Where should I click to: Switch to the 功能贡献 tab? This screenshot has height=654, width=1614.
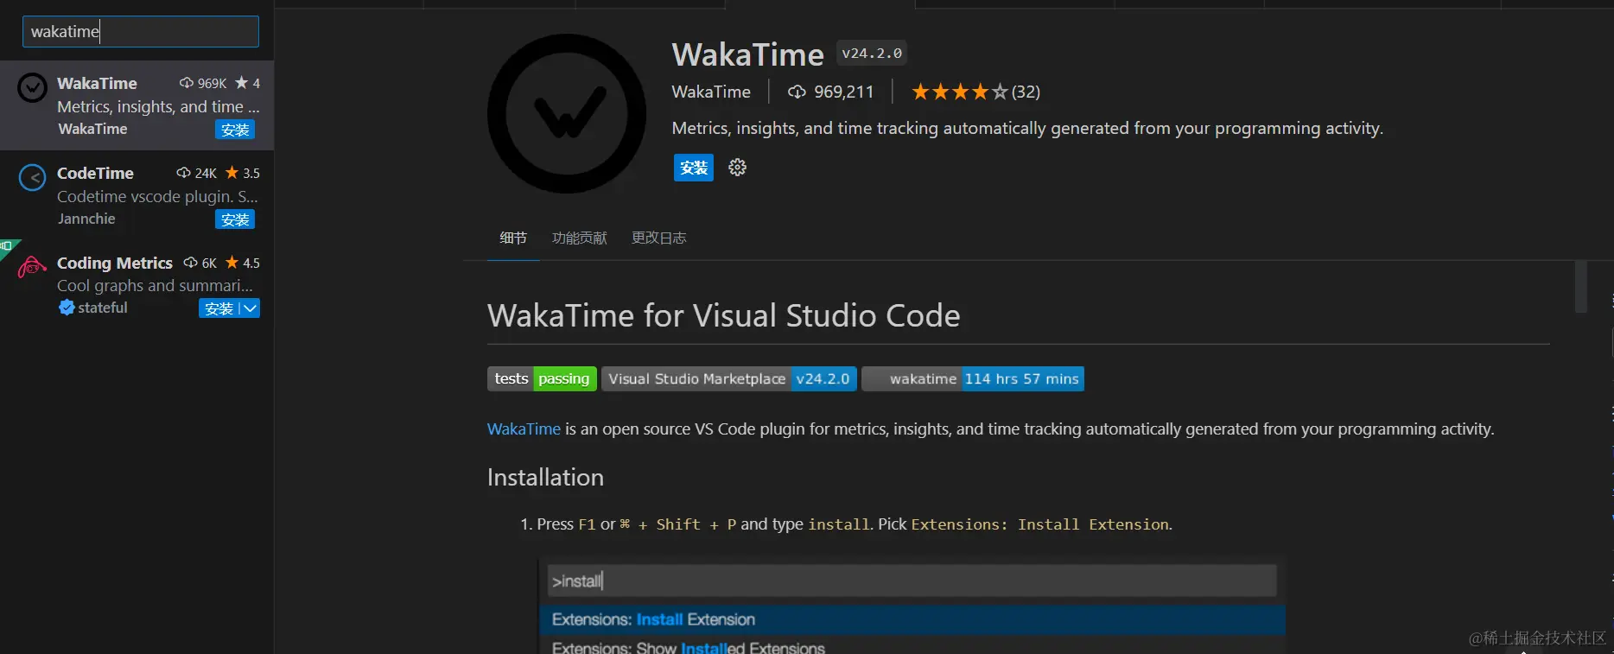580,238
